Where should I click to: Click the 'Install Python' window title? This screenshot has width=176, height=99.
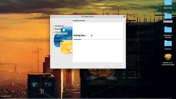(89, 16)
